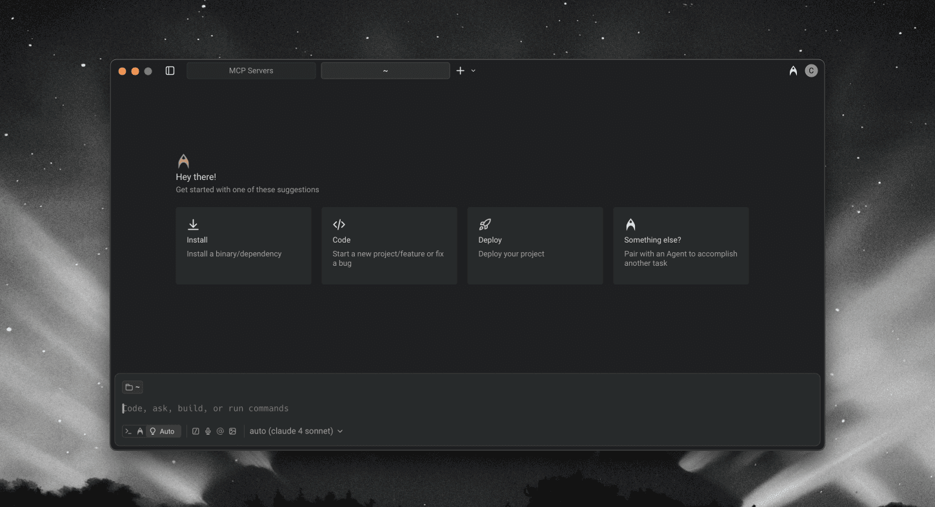The image size is (935, 507).
Task: Choose the Deploy suggestion card
Action: [535, 246]
